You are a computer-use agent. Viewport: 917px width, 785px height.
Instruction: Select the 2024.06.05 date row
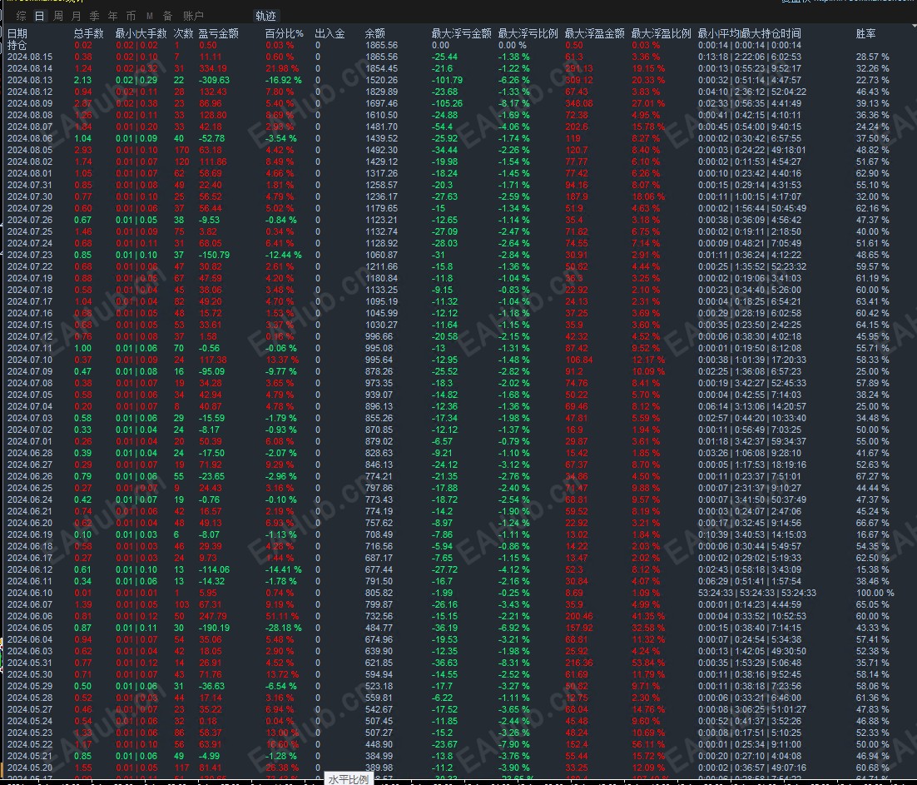tap(30, 628)
